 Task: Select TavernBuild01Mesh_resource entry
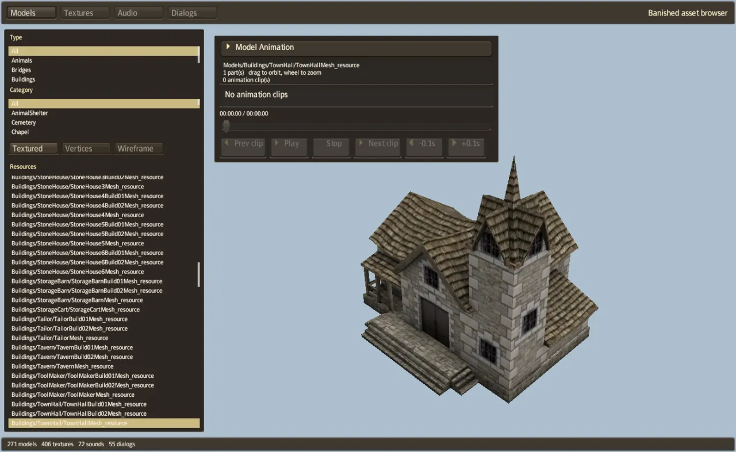point(103,347)
